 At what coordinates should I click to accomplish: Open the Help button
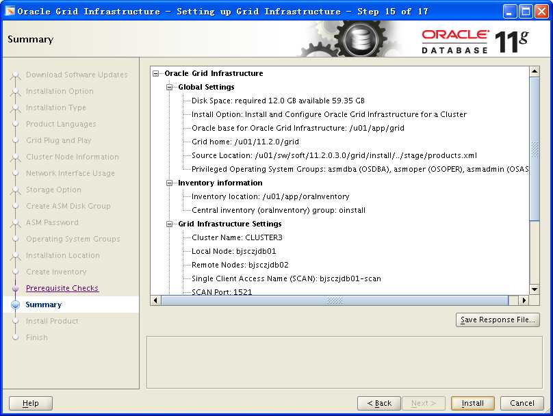(x=31, y=403)
